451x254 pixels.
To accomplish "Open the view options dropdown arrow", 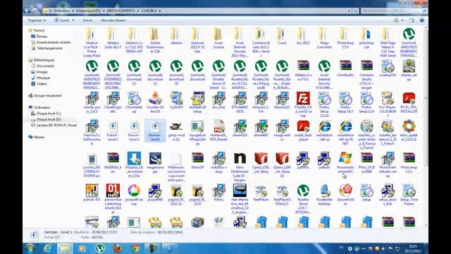I will pyautogui.click(x=402, y=20).
